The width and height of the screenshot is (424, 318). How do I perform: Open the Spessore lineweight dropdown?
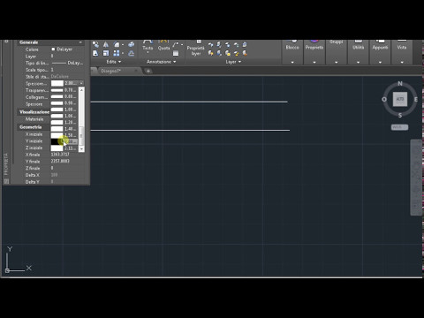click(81, 83)
